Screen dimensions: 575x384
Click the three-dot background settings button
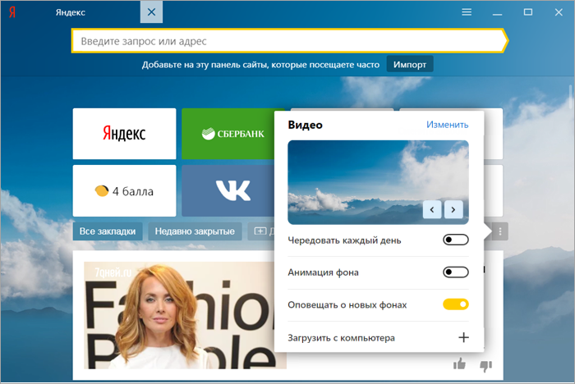point(500,231)
